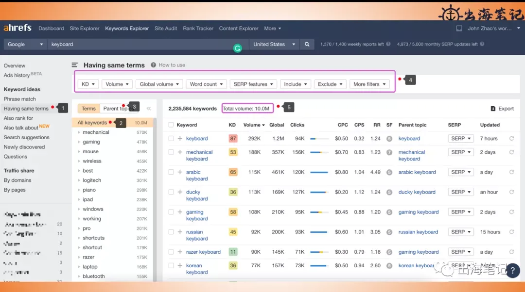
Task: Click the How to use help icon
Action: point(153,65)
